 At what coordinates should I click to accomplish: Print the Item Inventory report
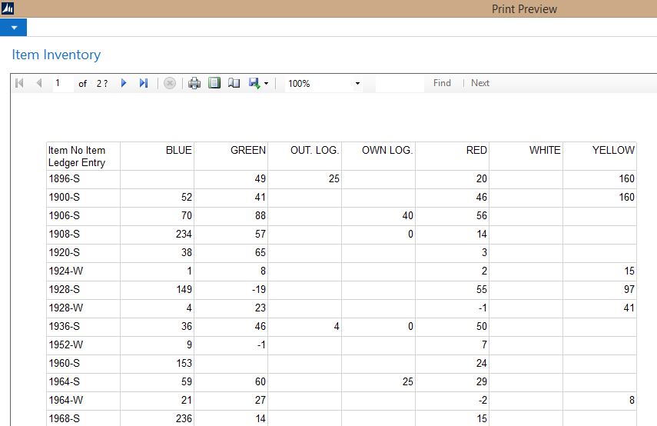click(194, 83)
